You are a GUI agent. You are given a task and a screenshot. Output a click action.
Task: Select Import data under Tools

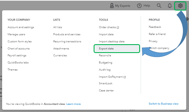click(106, 34)
